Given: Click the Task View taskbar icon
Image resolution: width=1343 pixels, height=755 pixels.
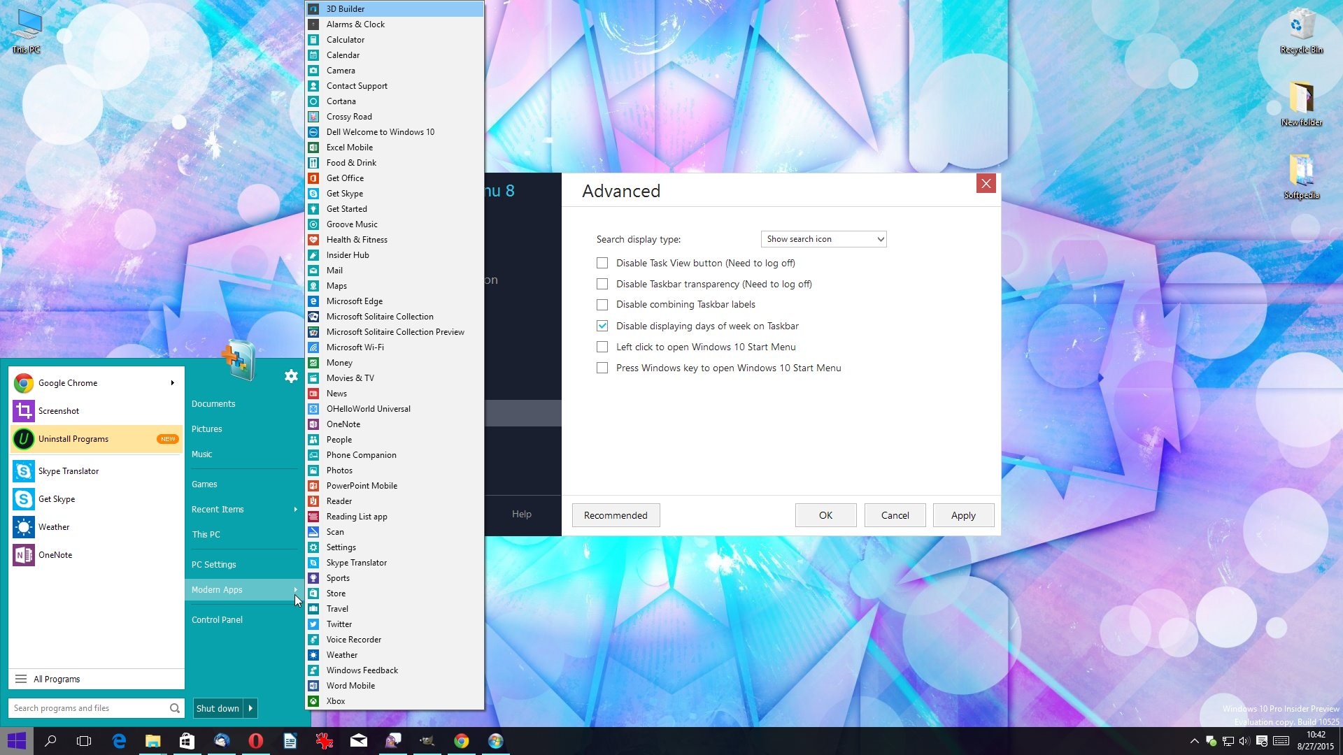Looking at the screenshot, I should 84,741.
